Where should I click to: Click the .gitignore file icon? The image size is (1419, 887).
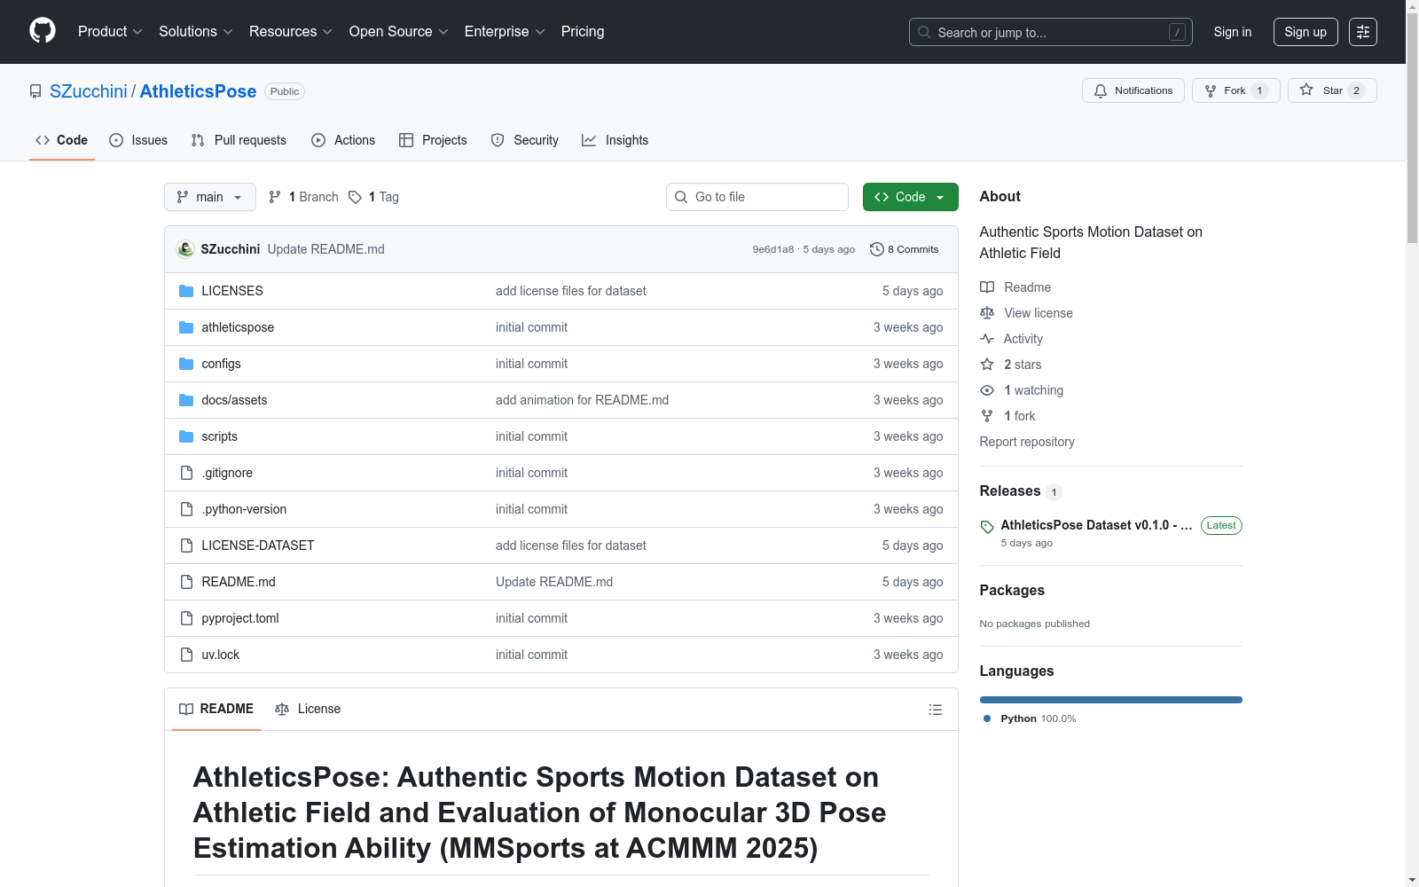point(186,473)
